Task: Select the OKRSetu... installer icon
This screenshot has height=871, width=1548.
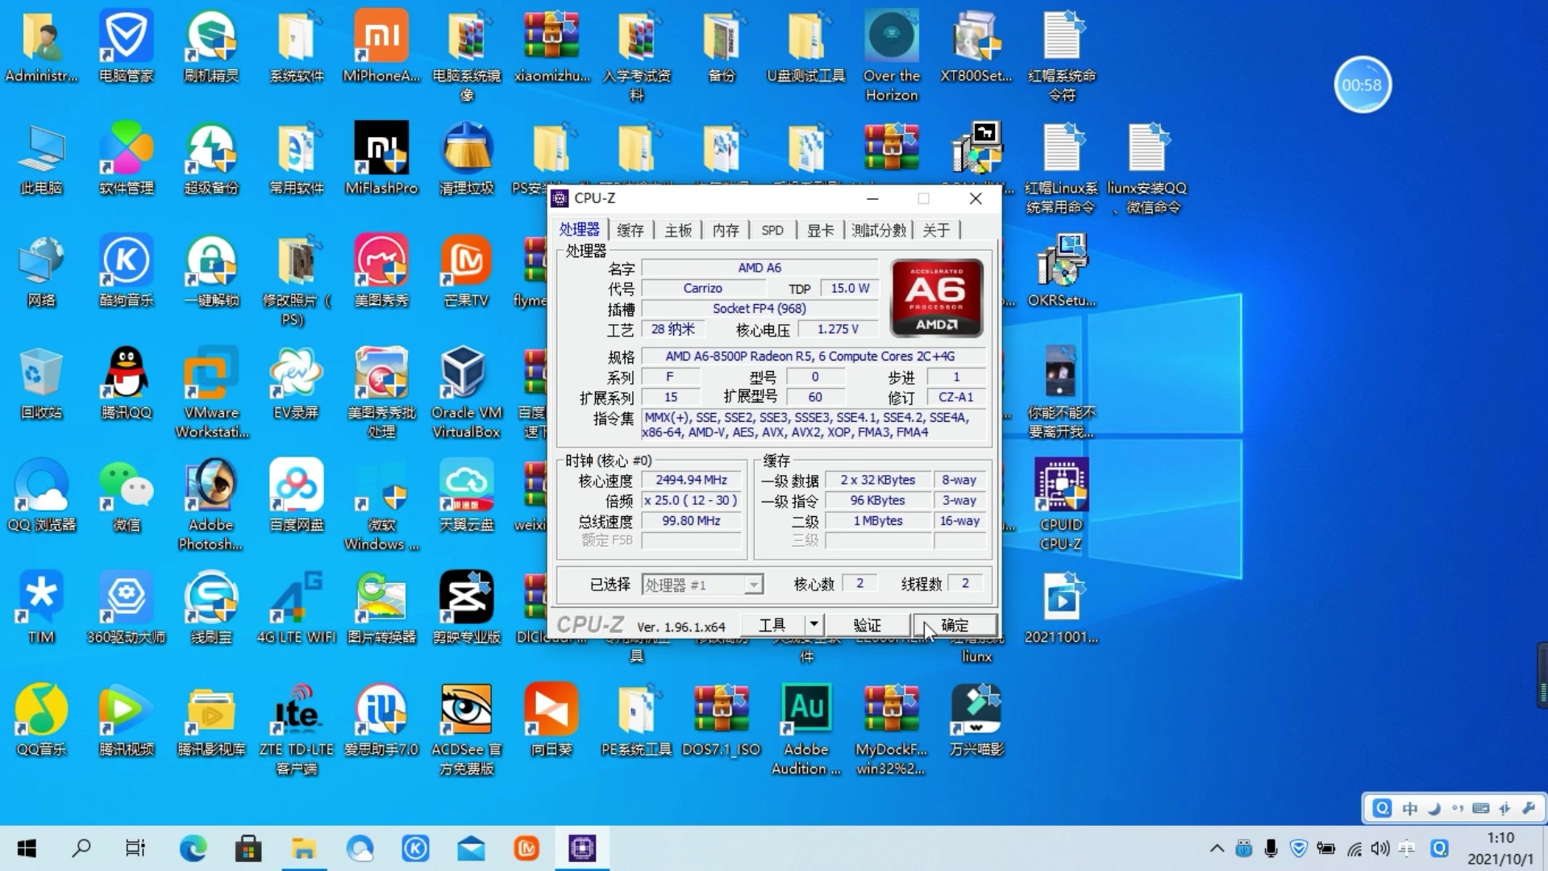Action: pos(1061,271)
